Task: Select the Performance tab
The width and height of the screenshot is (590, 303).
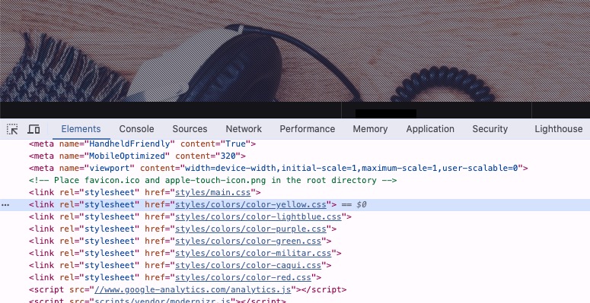Action: (307, 129)
